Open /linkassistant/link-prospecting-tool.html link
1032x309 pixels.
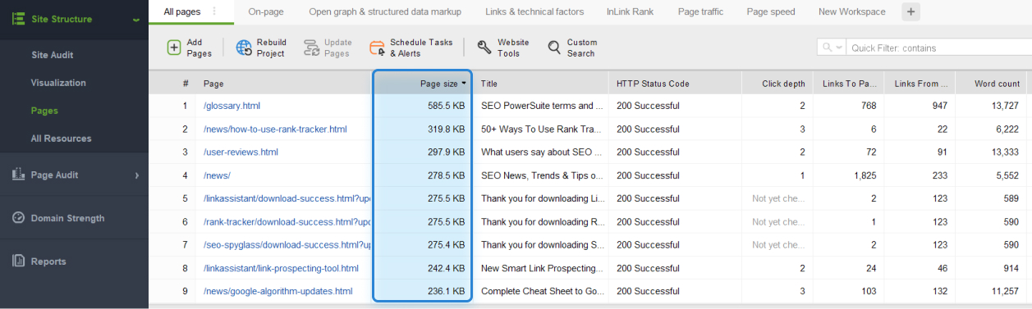pos(281,268)
